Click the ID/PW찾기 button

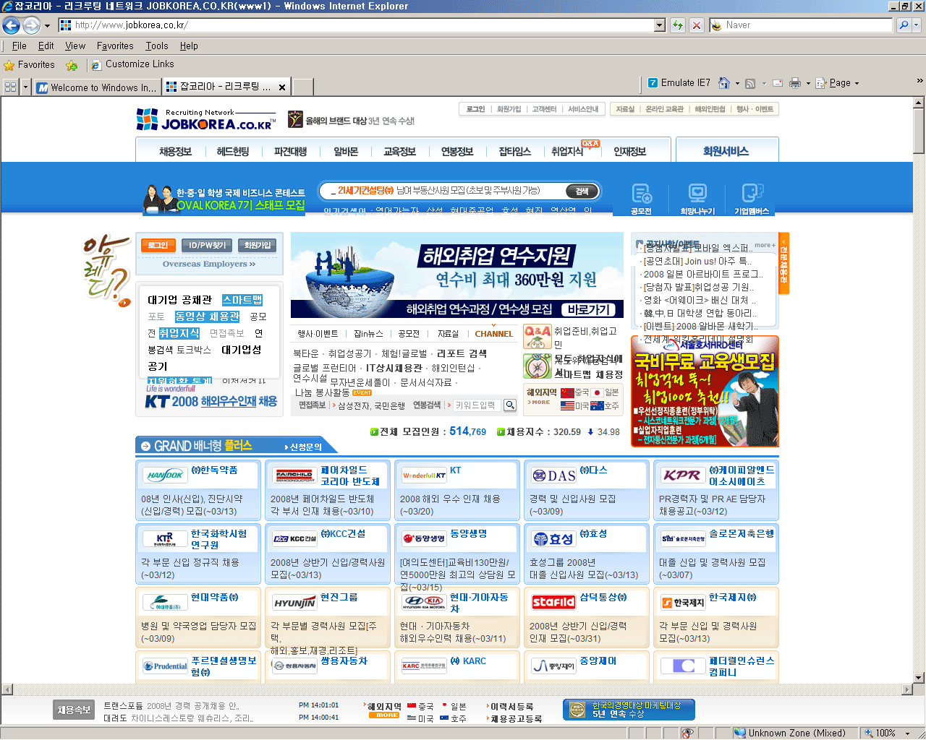point(207,246)
